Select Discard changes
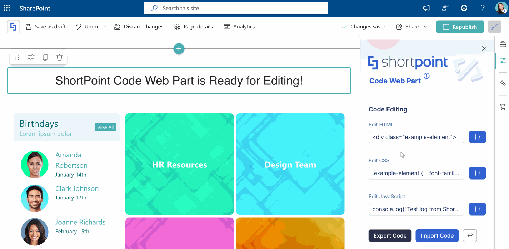Image resolution: width=509 pixels, height=249 pixels. (139, 27)
